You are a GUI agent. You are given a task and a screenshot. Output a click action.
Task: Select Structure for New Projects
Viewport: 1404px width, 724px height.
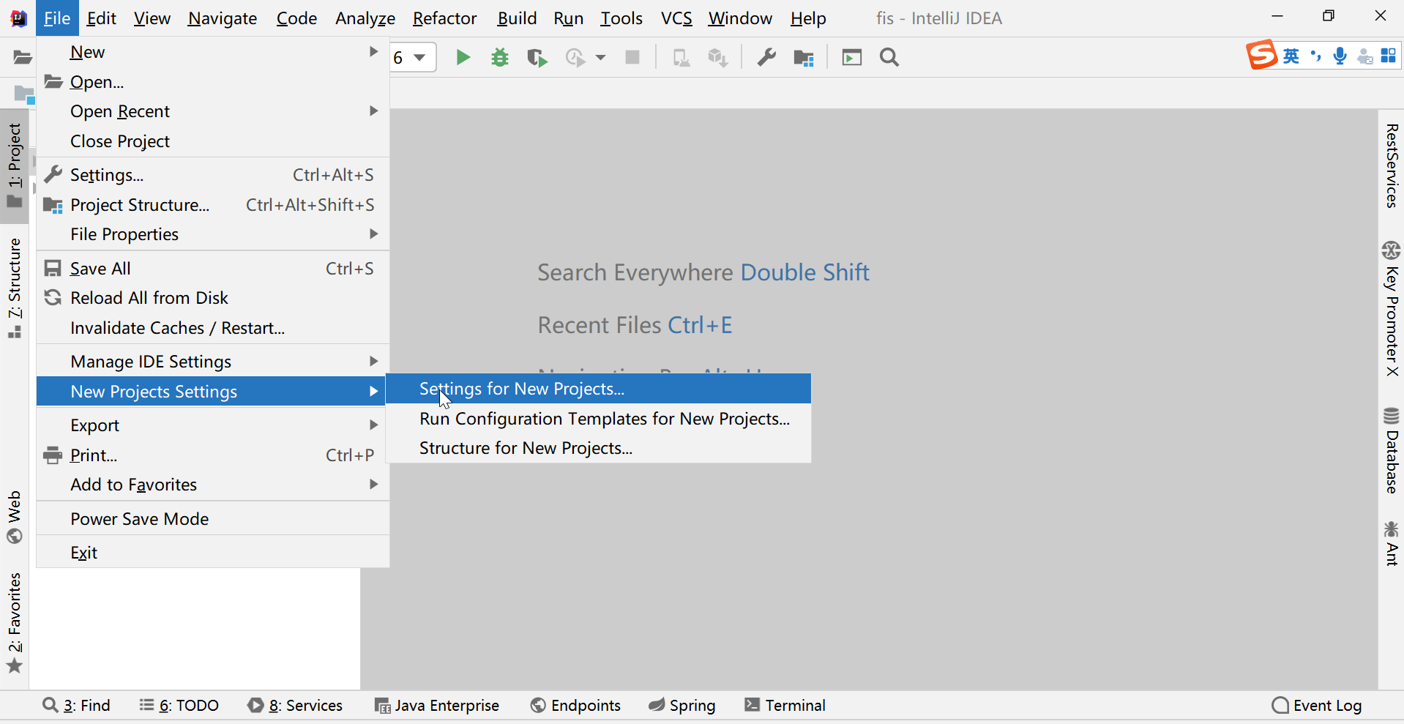click(598, 448)
